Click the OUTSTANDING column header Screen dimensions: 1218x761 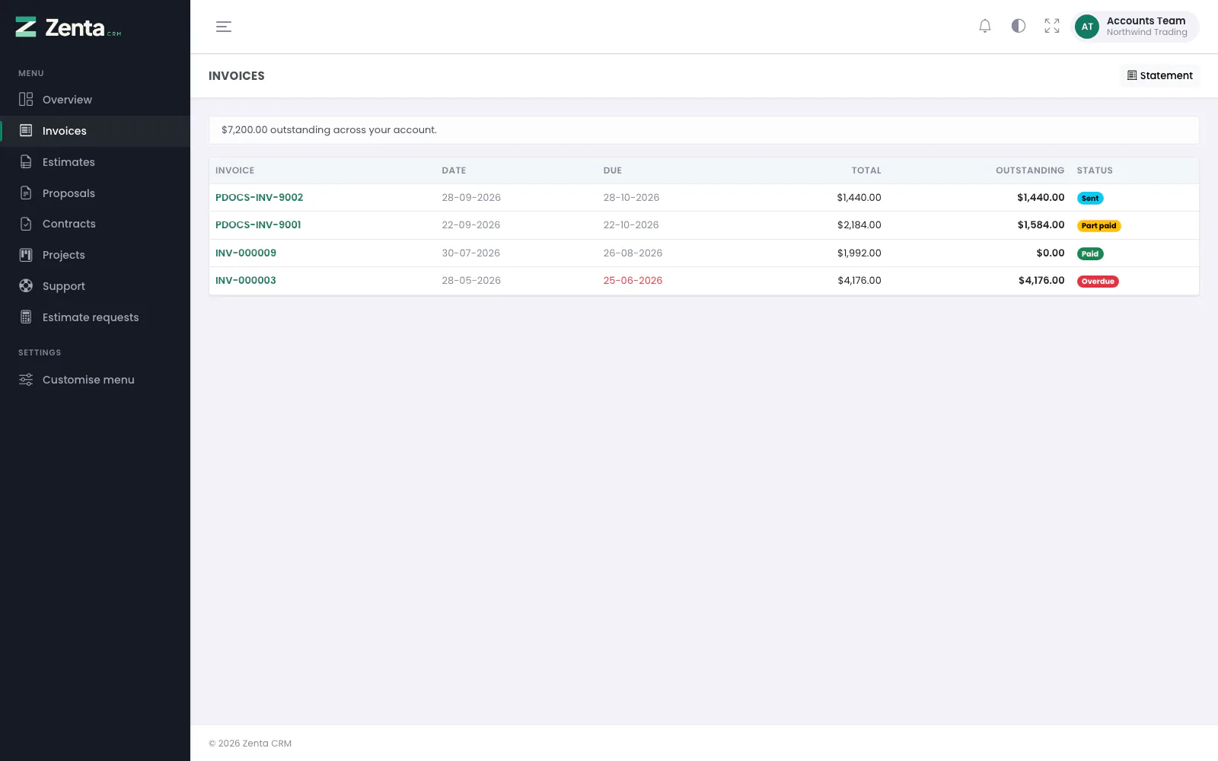click(x=1030, y=170)
